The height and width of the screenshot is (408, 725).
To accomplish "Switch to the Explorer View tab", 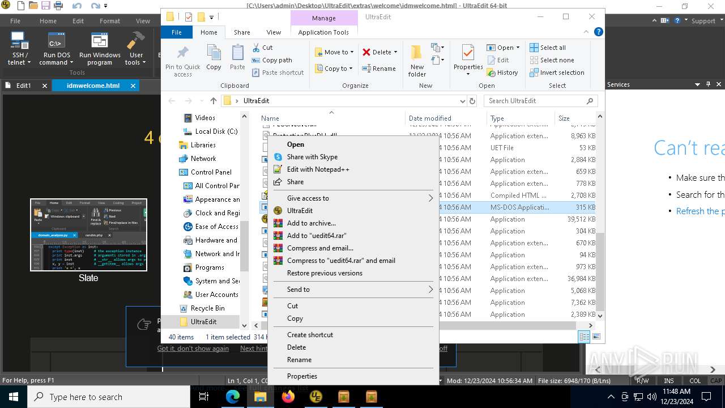I will point(274,32).
